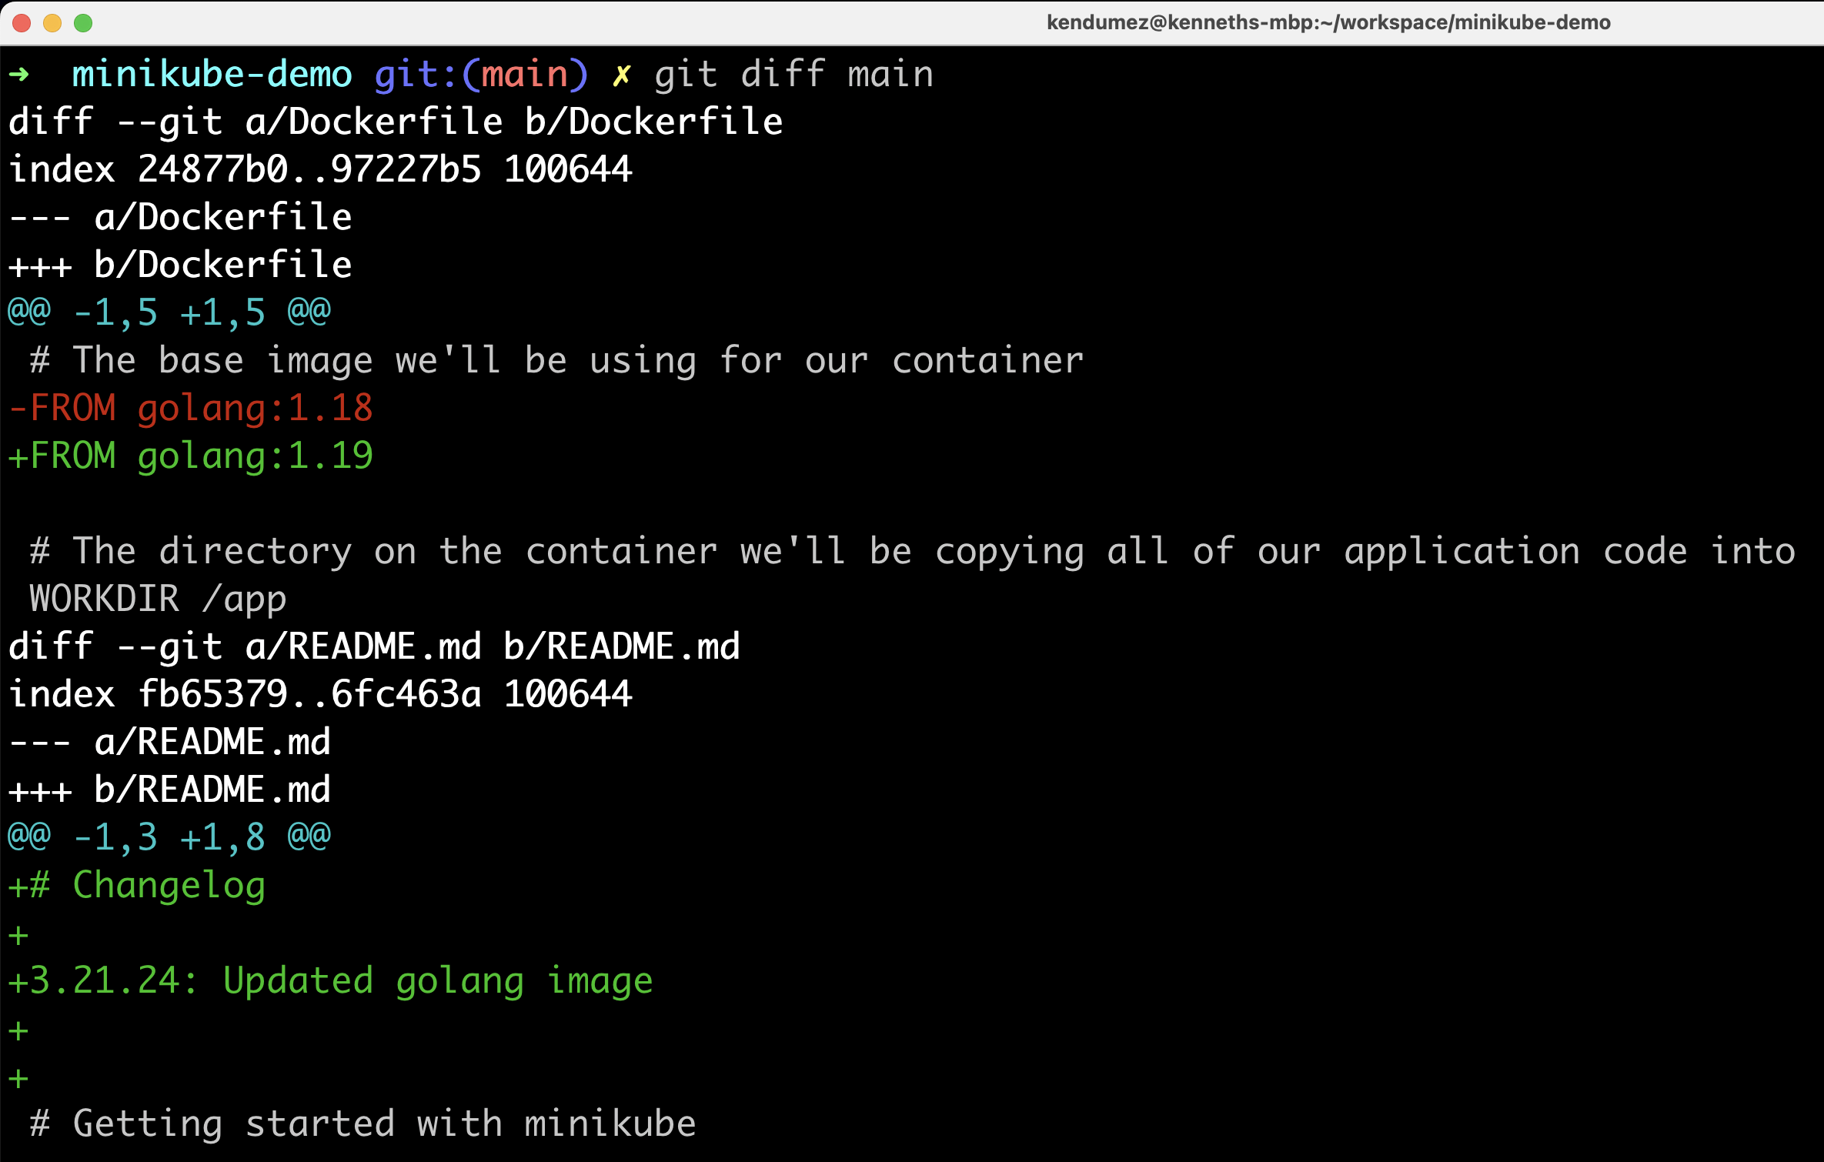The image size is (1824, 1162).
Task: Click the dirty-state cross mark next to git:(main)
Action: point(620,73)
